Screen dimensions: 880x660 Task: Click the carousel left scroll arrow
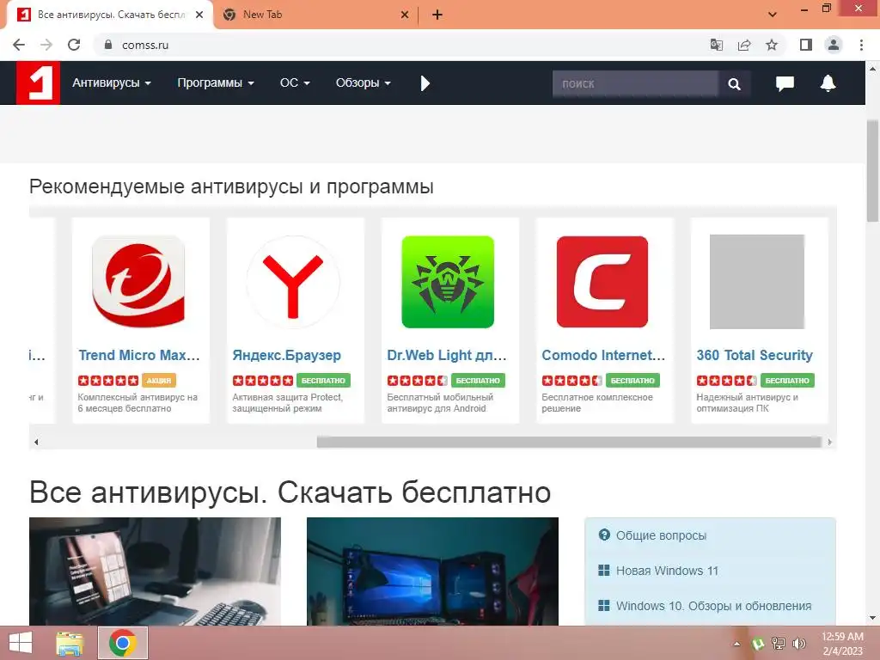pyautogui.click(x=36, y=443)
